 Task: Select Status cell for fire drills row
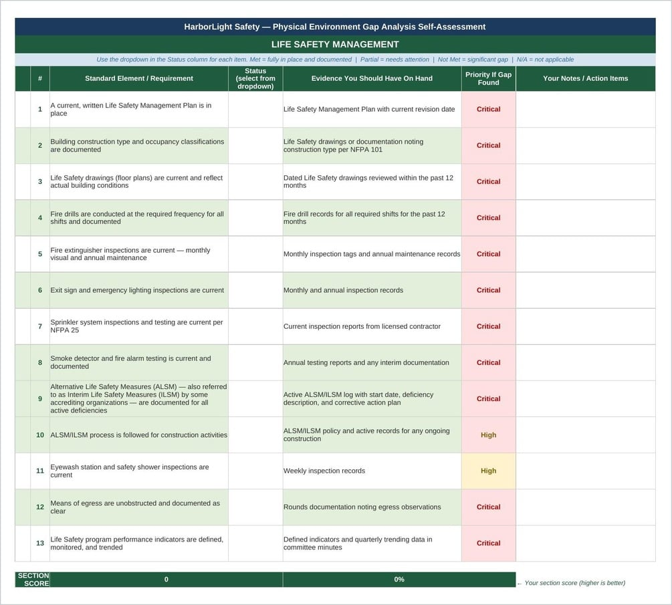[x=255, y=218]
